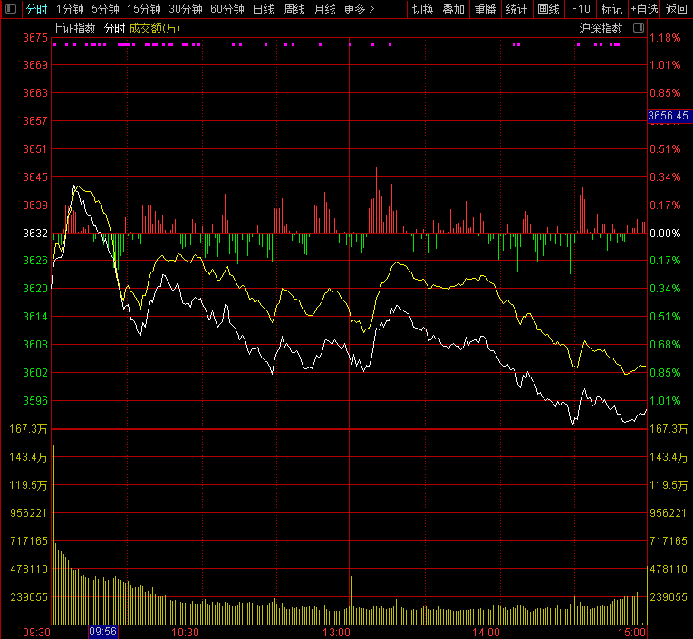Switch to the 分时 intraday tab
Viewport: 693px width, 639px height.
pos(36,10)
